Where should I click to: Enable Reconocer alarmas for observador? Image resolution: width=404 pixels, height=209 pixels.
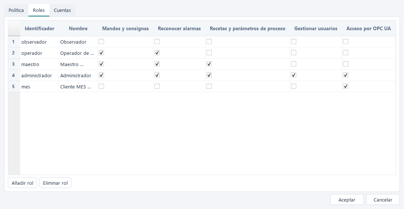[x=157, y=42]
